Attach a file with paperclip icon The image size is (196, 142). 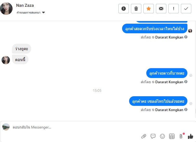[x=144, y=136]
